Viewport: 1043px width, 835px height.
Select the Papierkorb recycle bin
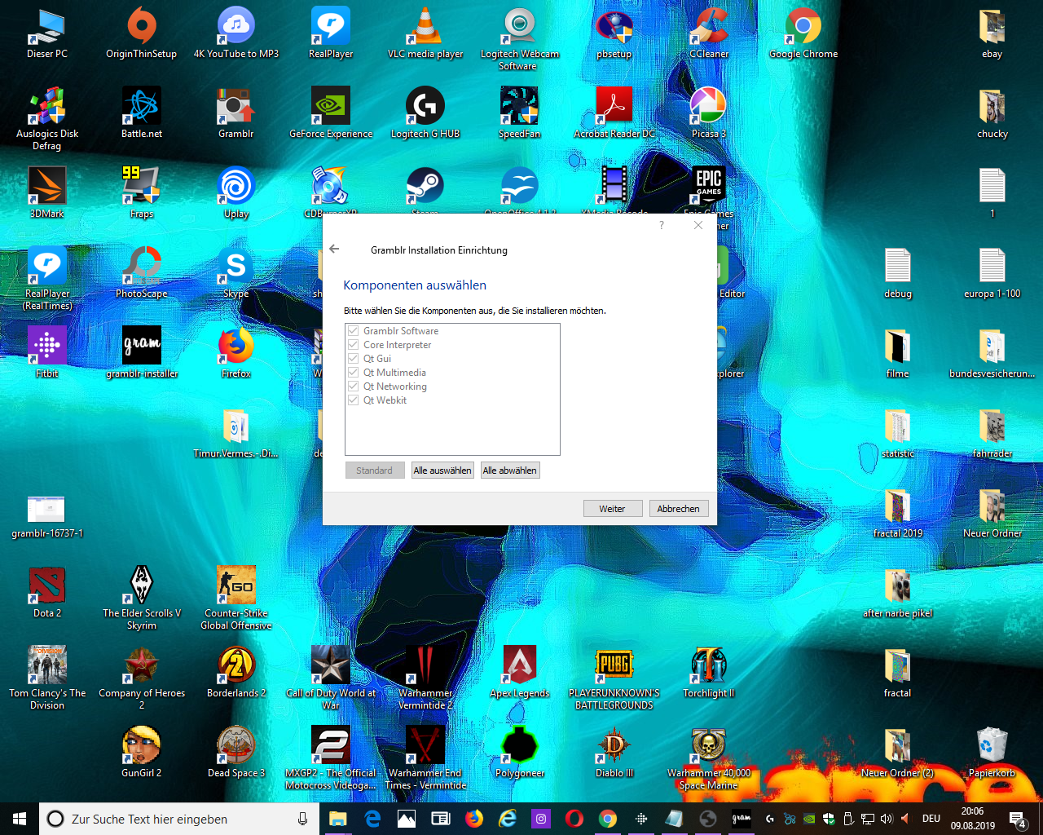point(992,753)
